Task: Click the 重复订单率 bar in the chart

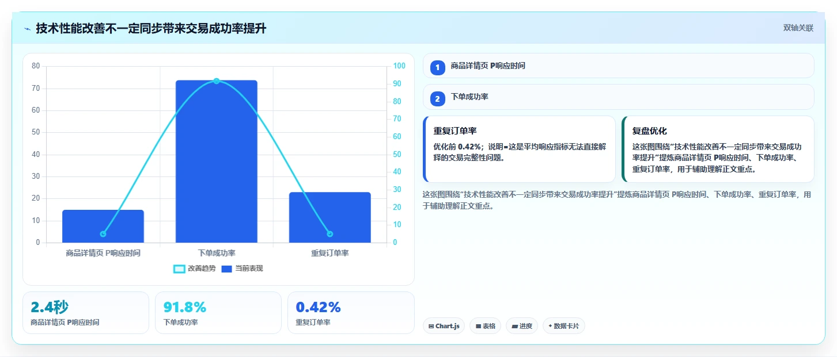Action: coord(330,217)
